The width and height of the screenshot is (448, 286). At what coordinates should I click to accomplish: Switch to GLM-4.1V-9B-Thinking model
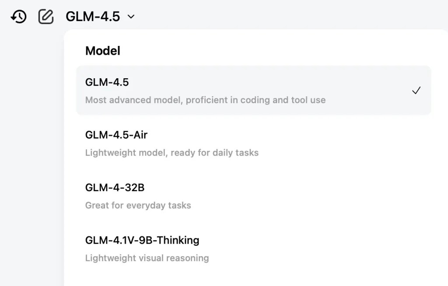point(253,249)
